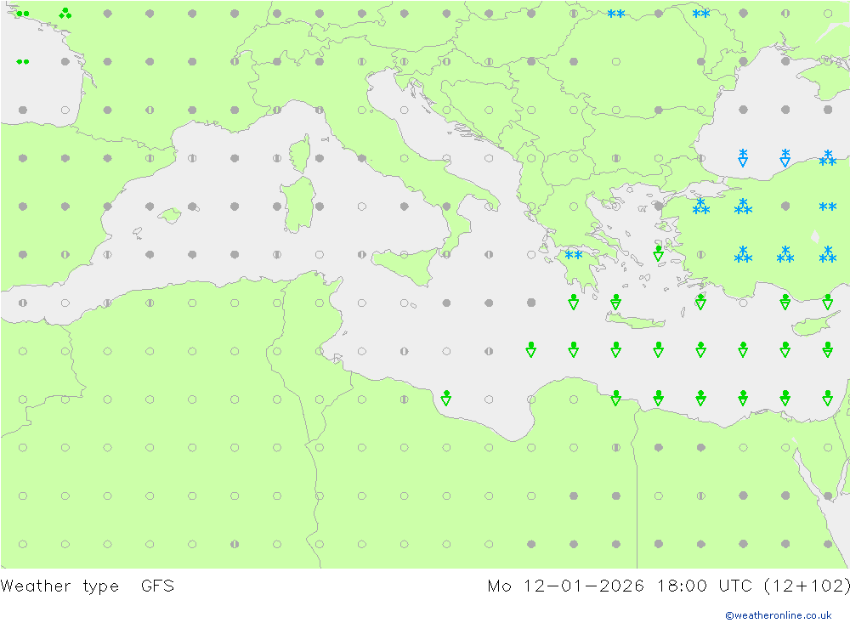Click the three-dot green rain symbol over northwest France

[65, 13]
